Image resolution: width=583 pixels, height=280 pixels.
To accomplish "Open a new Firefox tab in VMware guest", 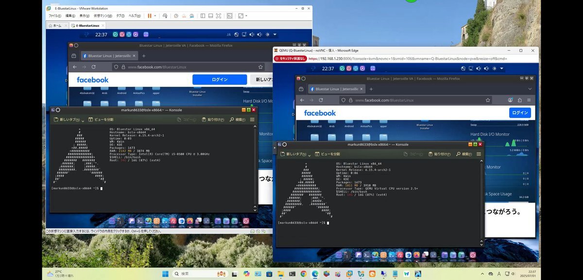I will tap(143, 56).
